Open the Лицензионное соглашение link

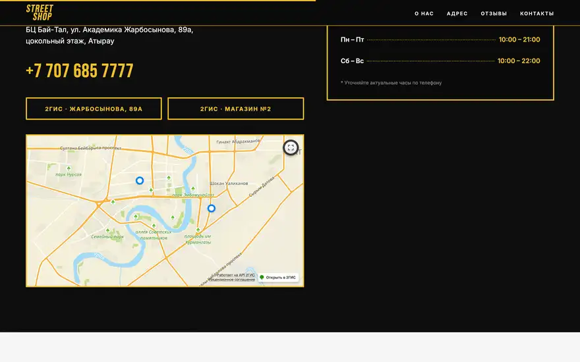tap(232, 280)
